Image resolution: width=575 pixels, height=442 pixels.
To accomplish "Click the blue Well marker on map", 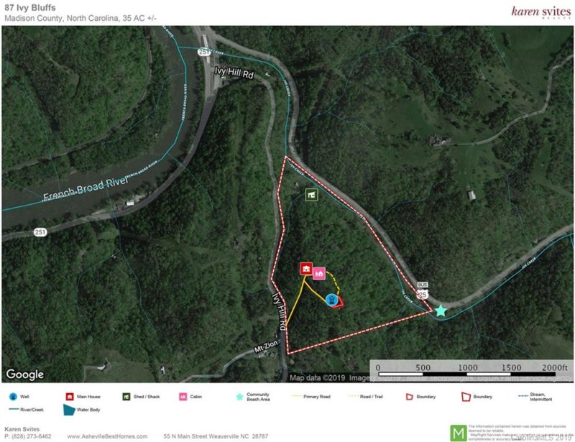I will point(331,300).
